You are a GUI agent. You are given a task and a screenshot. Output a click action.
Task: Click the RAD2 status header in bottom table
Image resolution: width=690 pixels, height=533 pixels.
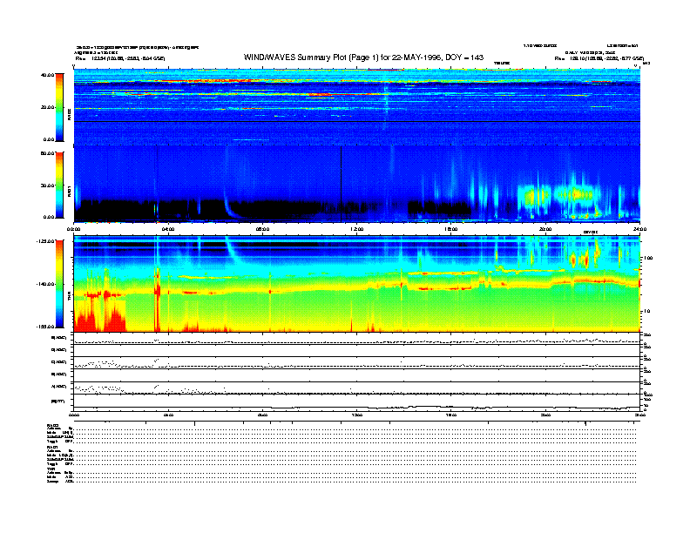click(53, 425)
